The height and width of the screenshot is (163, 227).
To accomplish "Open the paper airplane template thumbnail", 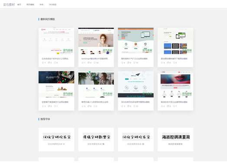I will click(136, 84).
